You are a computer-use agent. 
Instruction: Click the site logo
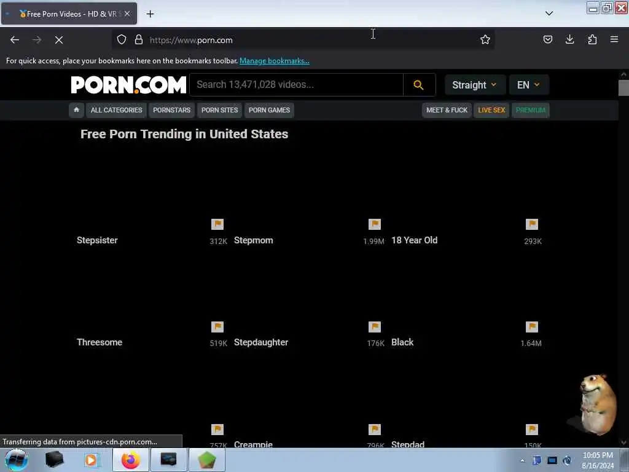(x=128, y=85)
